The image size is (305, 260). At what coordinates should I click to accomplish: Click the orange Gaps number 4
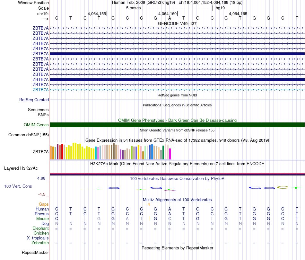[x=149, y=204]
